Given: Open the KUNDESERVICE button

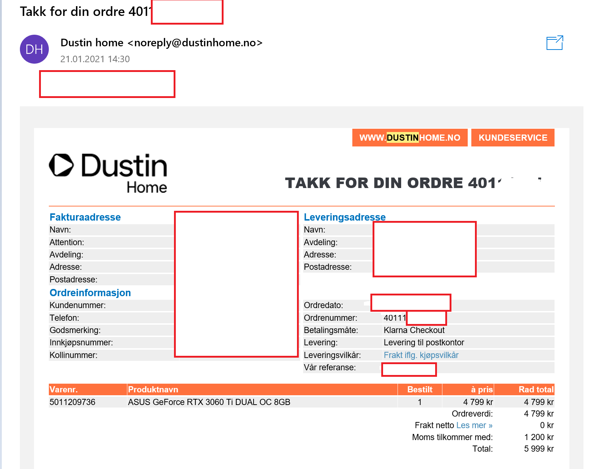Looking at the screenshot, I should pyautogui.click(x=513, y=138).
